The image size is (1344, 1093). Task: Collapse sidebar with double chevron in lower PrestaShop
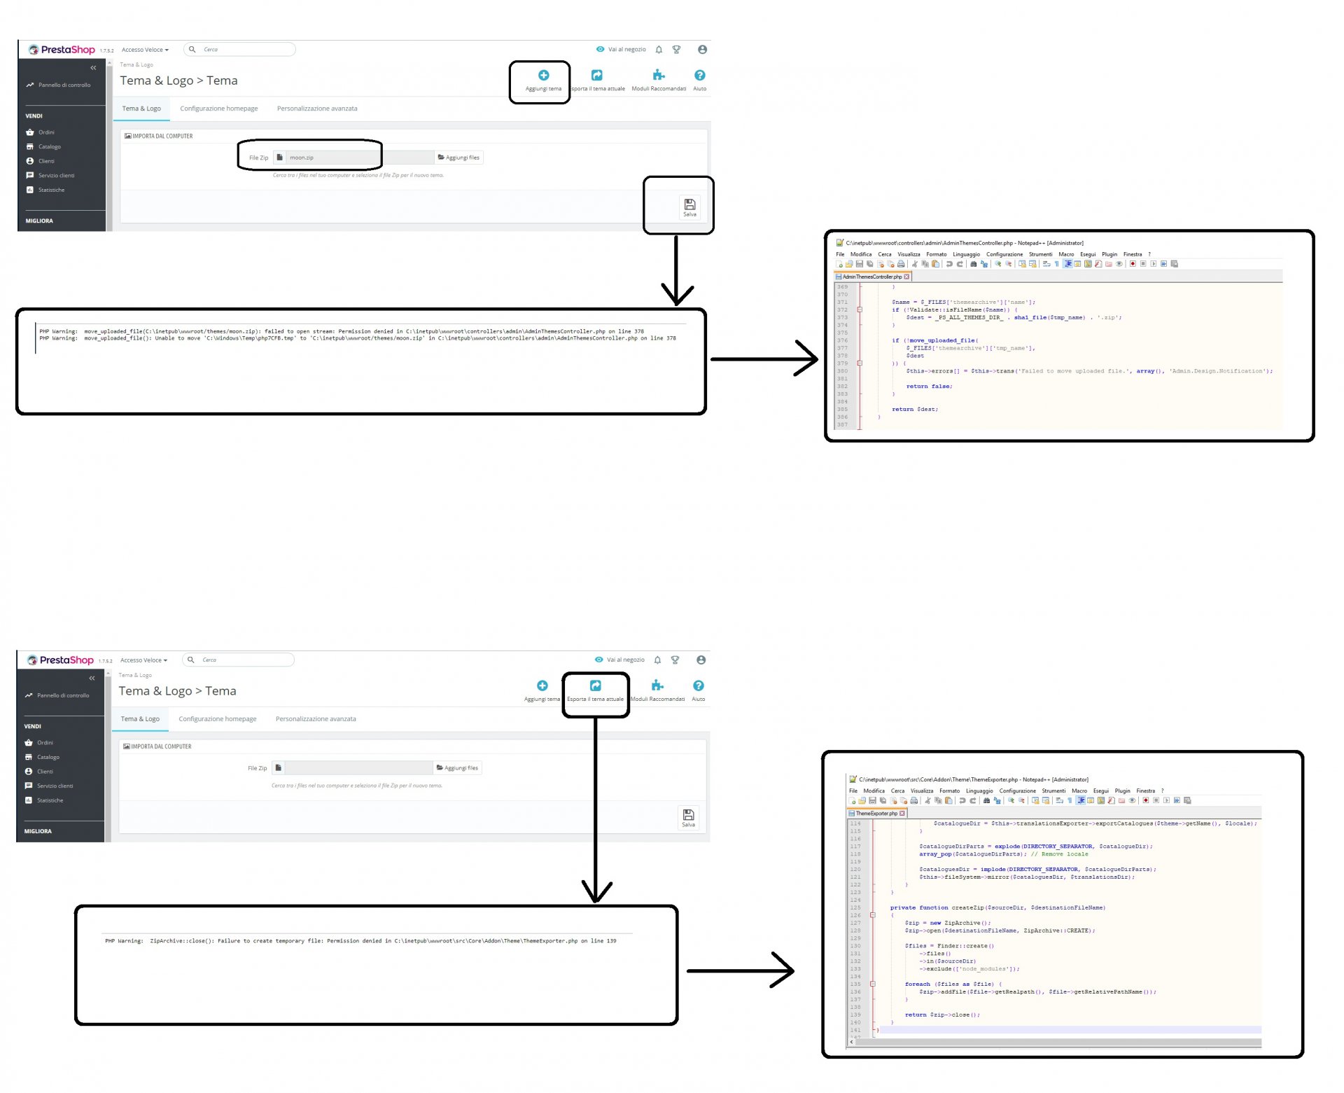pyautogui.click(x=92, y=678)
